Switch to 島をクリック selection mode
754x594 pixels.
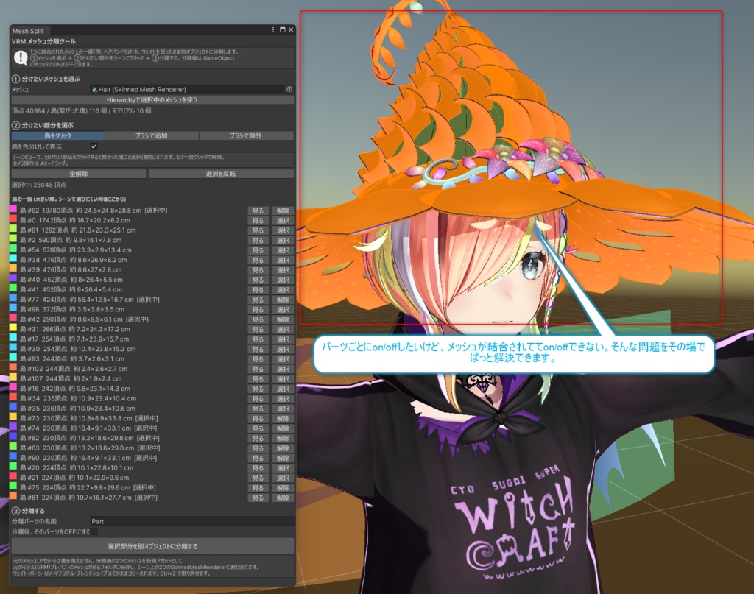57,135
